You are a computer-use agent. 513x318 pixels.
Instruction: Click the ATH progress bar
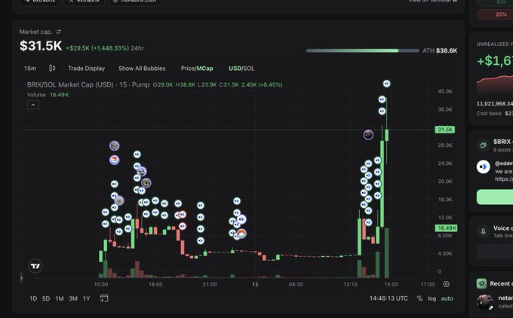tap(363, 50)
